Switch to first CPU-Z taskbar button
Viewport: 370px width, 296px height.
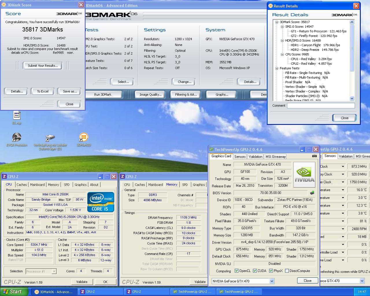(101, 292)
